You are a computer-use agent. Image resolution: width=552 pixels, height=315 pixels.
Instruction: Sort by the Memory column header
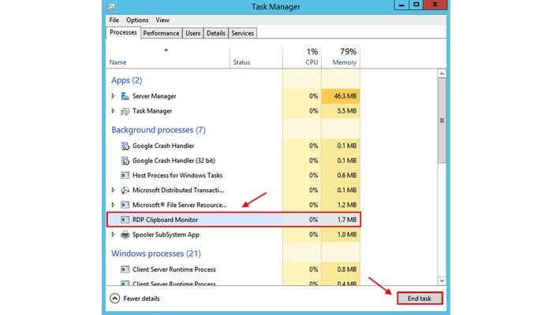tap(341, 57)
